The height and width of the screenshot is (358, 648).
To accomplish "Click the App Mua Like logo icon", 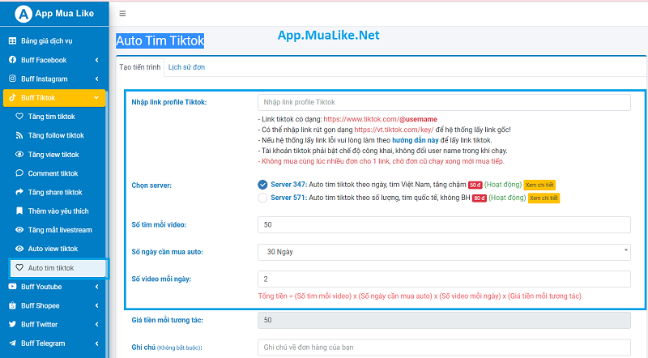I will point(23,14).
